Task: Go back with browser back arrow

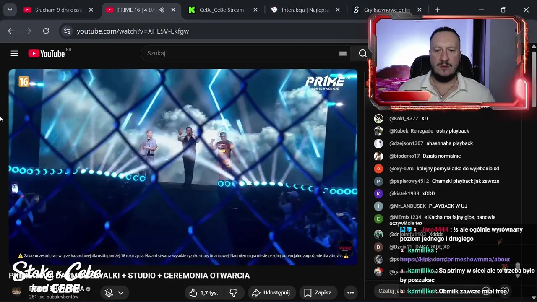Action: [x=11, y=31]
